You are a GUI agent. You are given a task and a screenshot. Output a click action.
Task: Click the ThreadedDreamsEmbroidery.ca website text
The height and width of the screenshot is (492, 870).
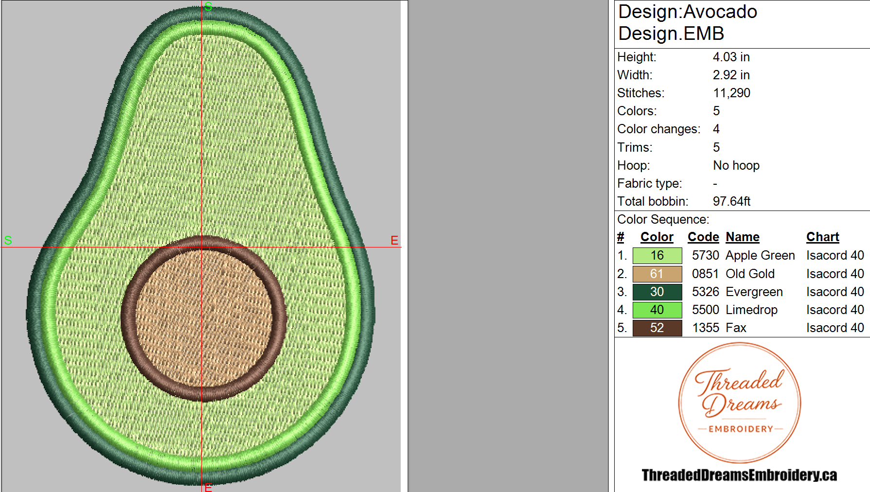click(739, 475)
